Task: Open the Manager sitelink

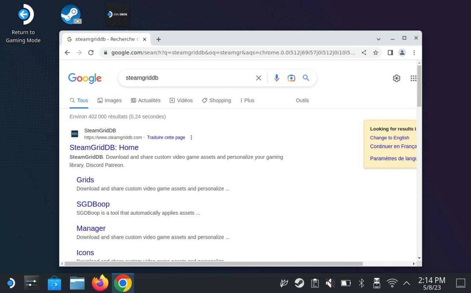Action: [x=91, y=228]
